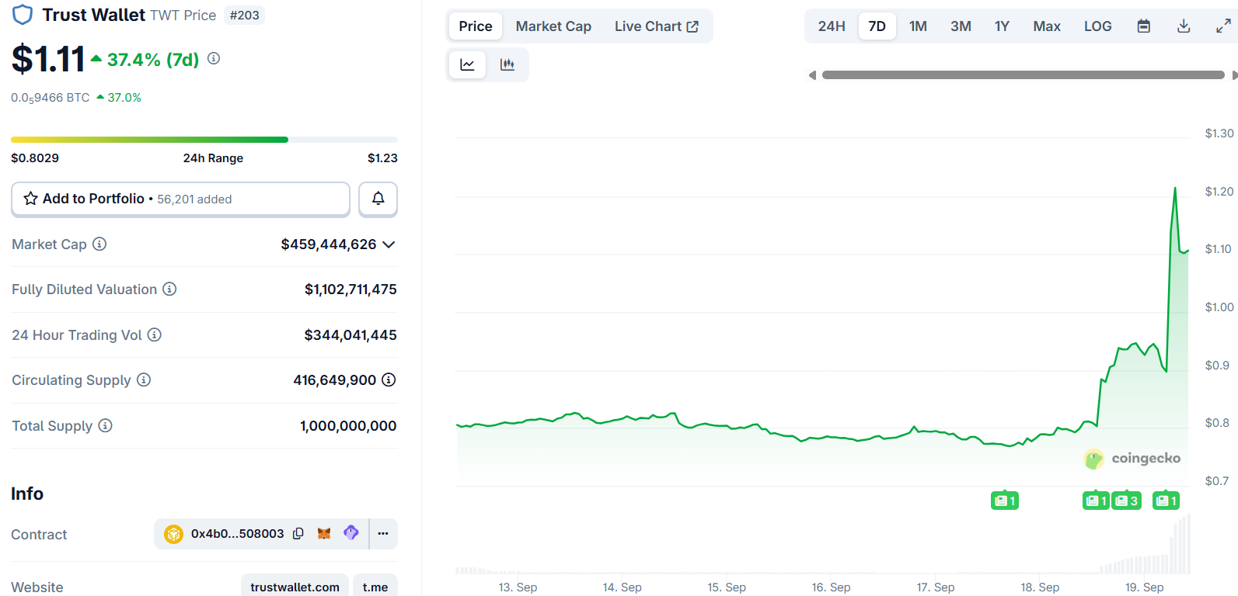This screenshot has width=1238, height=596.
Task: Click the $344,041,445 trading volume value
Action: click(350, 335)
